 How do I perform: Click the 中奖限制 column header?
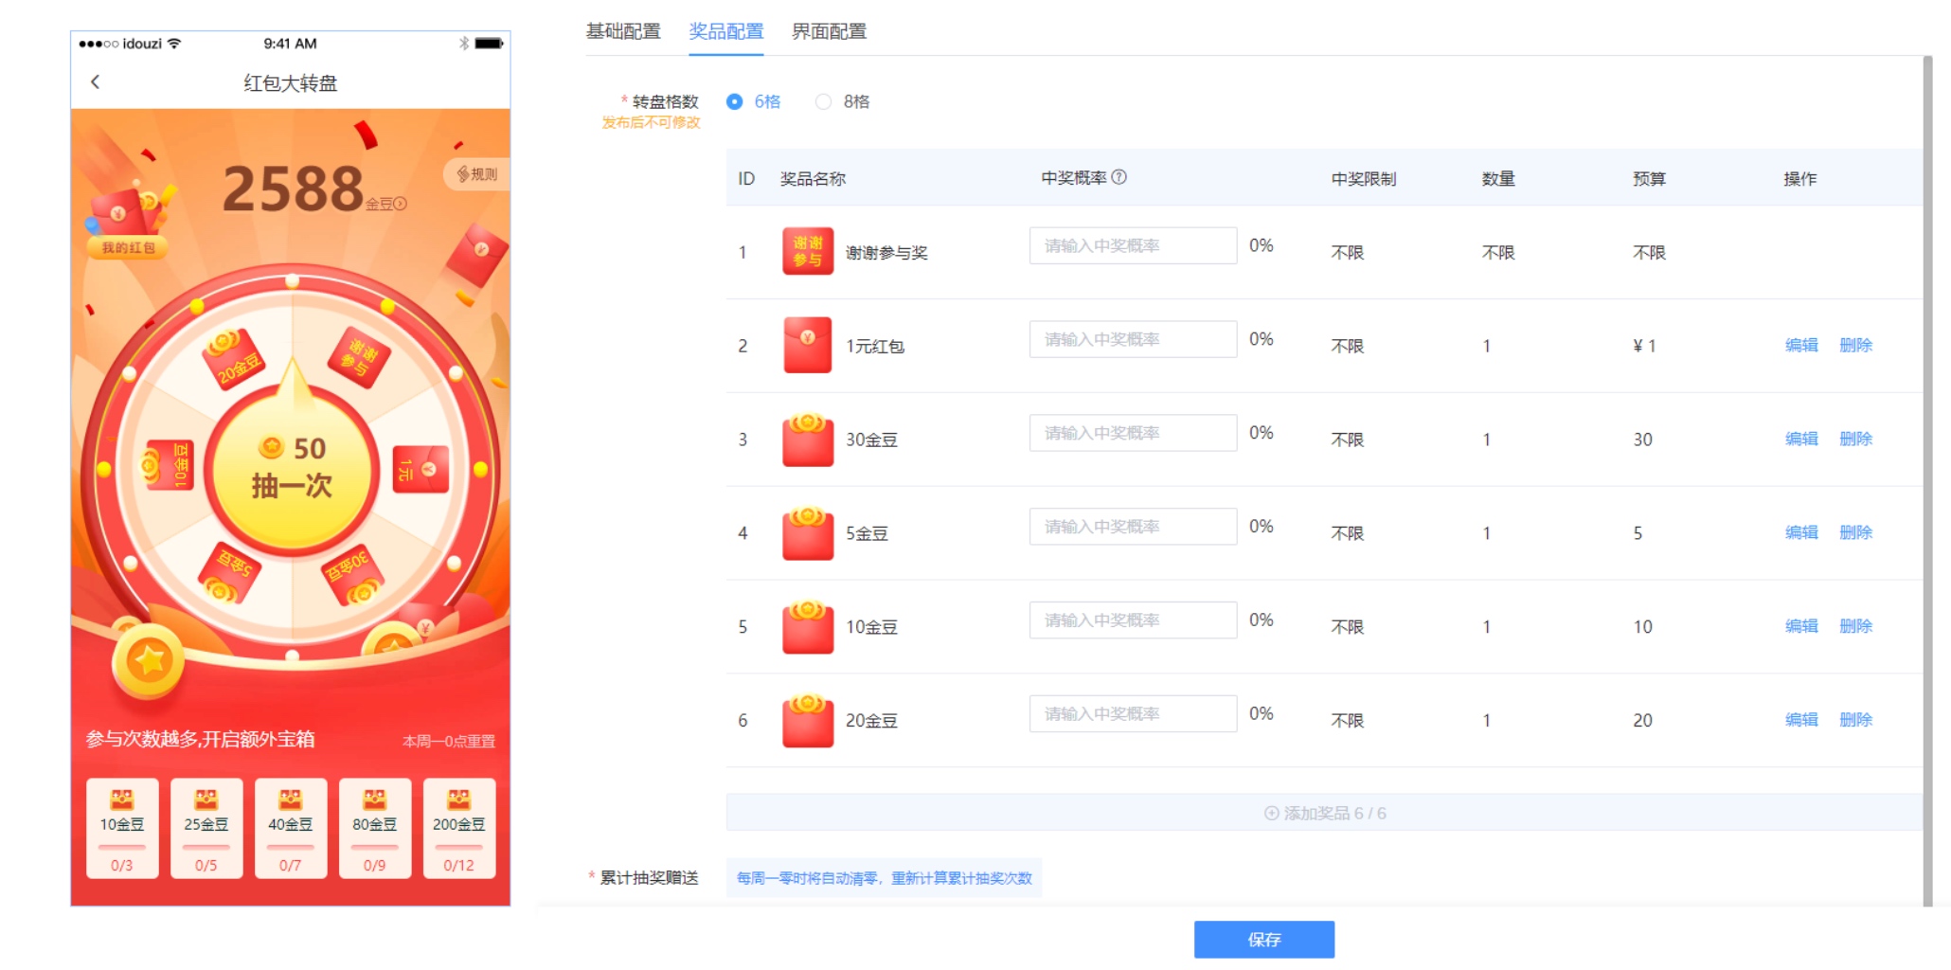1364,179
